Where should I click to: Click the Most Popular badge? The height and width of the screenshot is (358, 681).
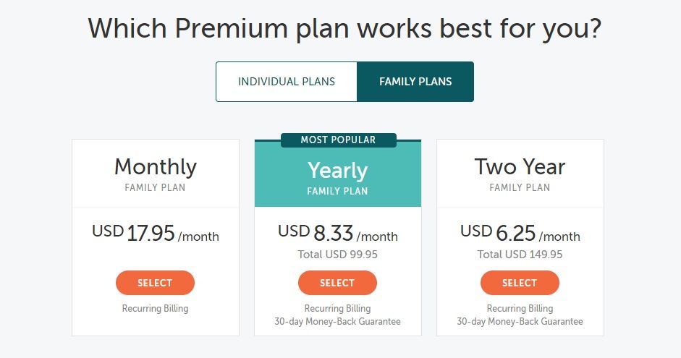[x=338, y=140]
